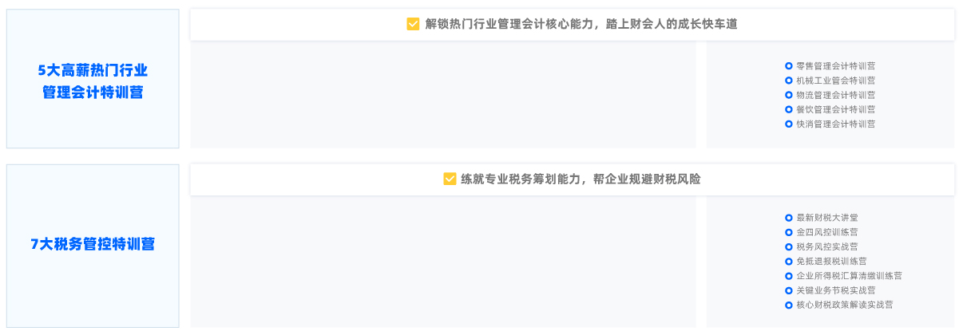Click the bullet icon next to 税务风控实战营
The image size is (959, 335).
pos(789,246)
